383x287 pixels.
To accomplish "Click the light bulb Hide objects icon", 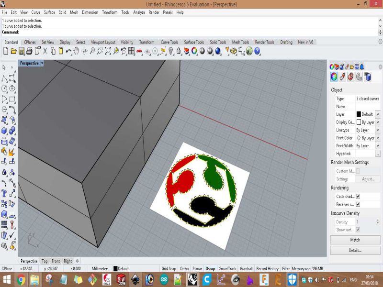I will click(171, 51).
